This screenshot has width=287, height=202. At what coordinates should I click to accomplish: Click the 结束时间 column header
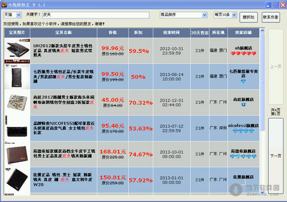(172, 33)
